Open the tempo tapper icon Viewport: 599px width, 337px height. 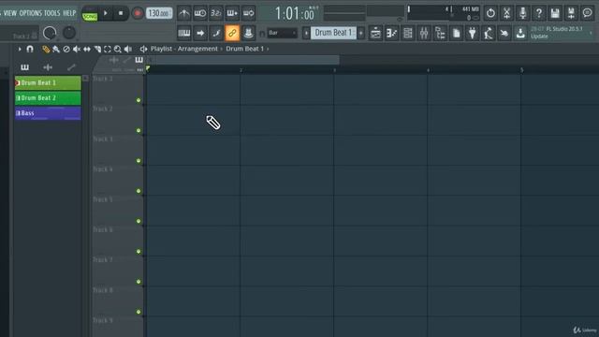[489, 34]
